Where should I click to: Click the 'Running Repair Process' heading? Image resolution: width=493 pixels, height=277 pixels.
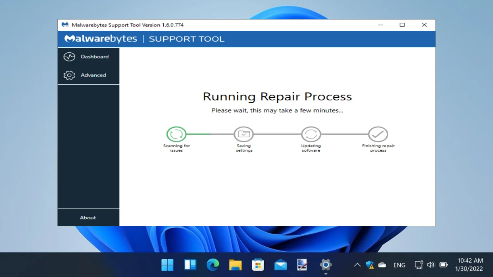point(277,97)
